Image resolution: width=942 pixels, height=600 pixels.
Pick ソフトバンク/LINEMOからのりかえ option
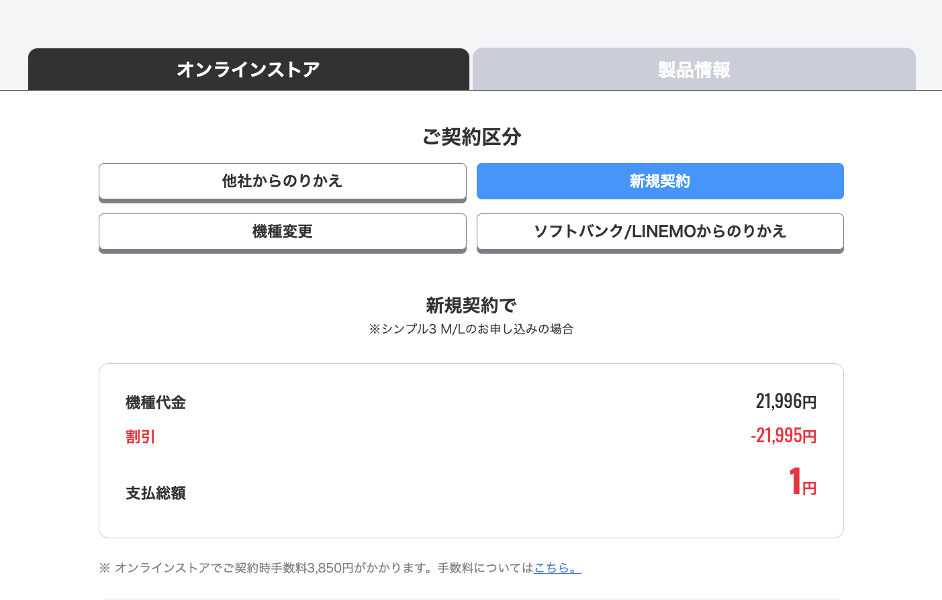click(660, 232)
